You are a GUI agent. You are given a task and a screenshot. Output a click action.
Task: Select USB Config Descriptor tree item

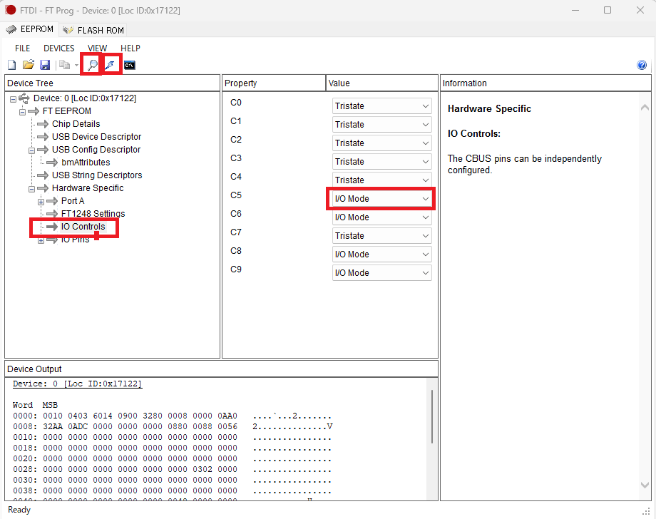(x=96, y=150)
